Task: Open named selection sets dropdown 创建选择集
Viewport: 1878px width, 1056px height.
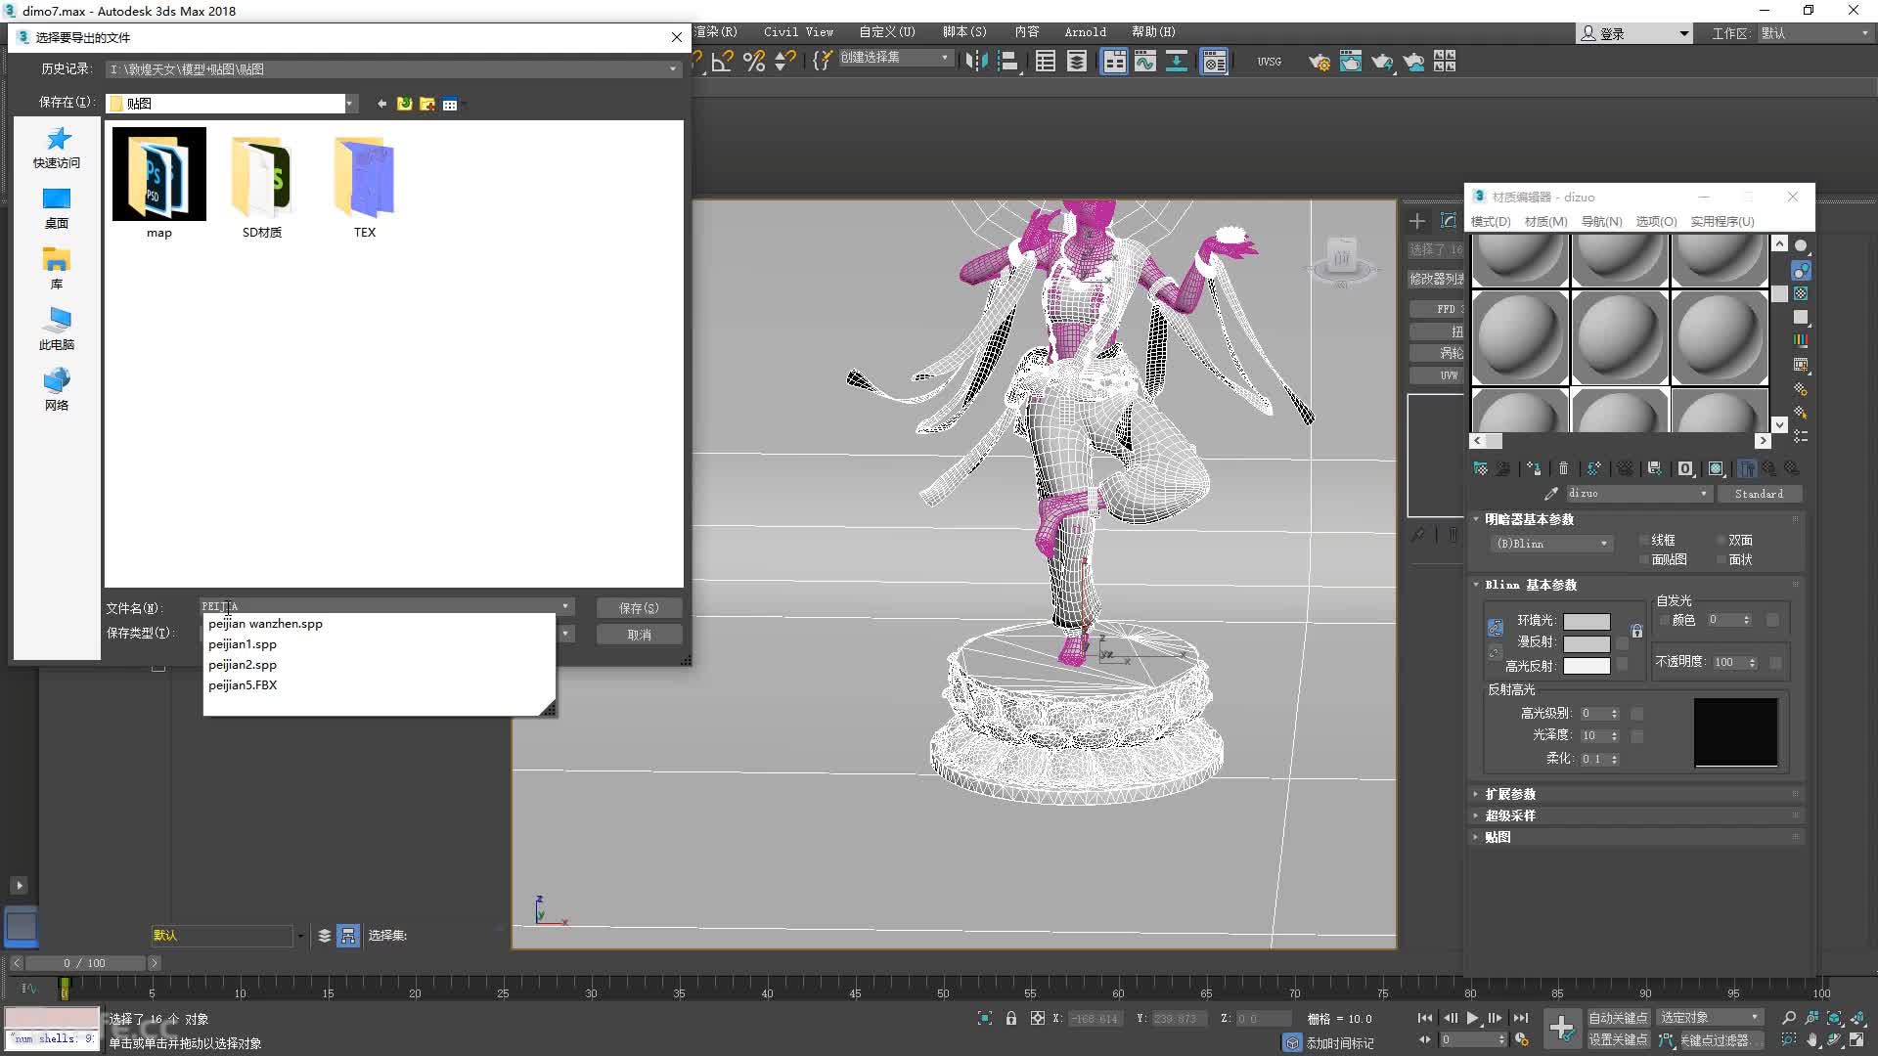Action: pos(896,58)
